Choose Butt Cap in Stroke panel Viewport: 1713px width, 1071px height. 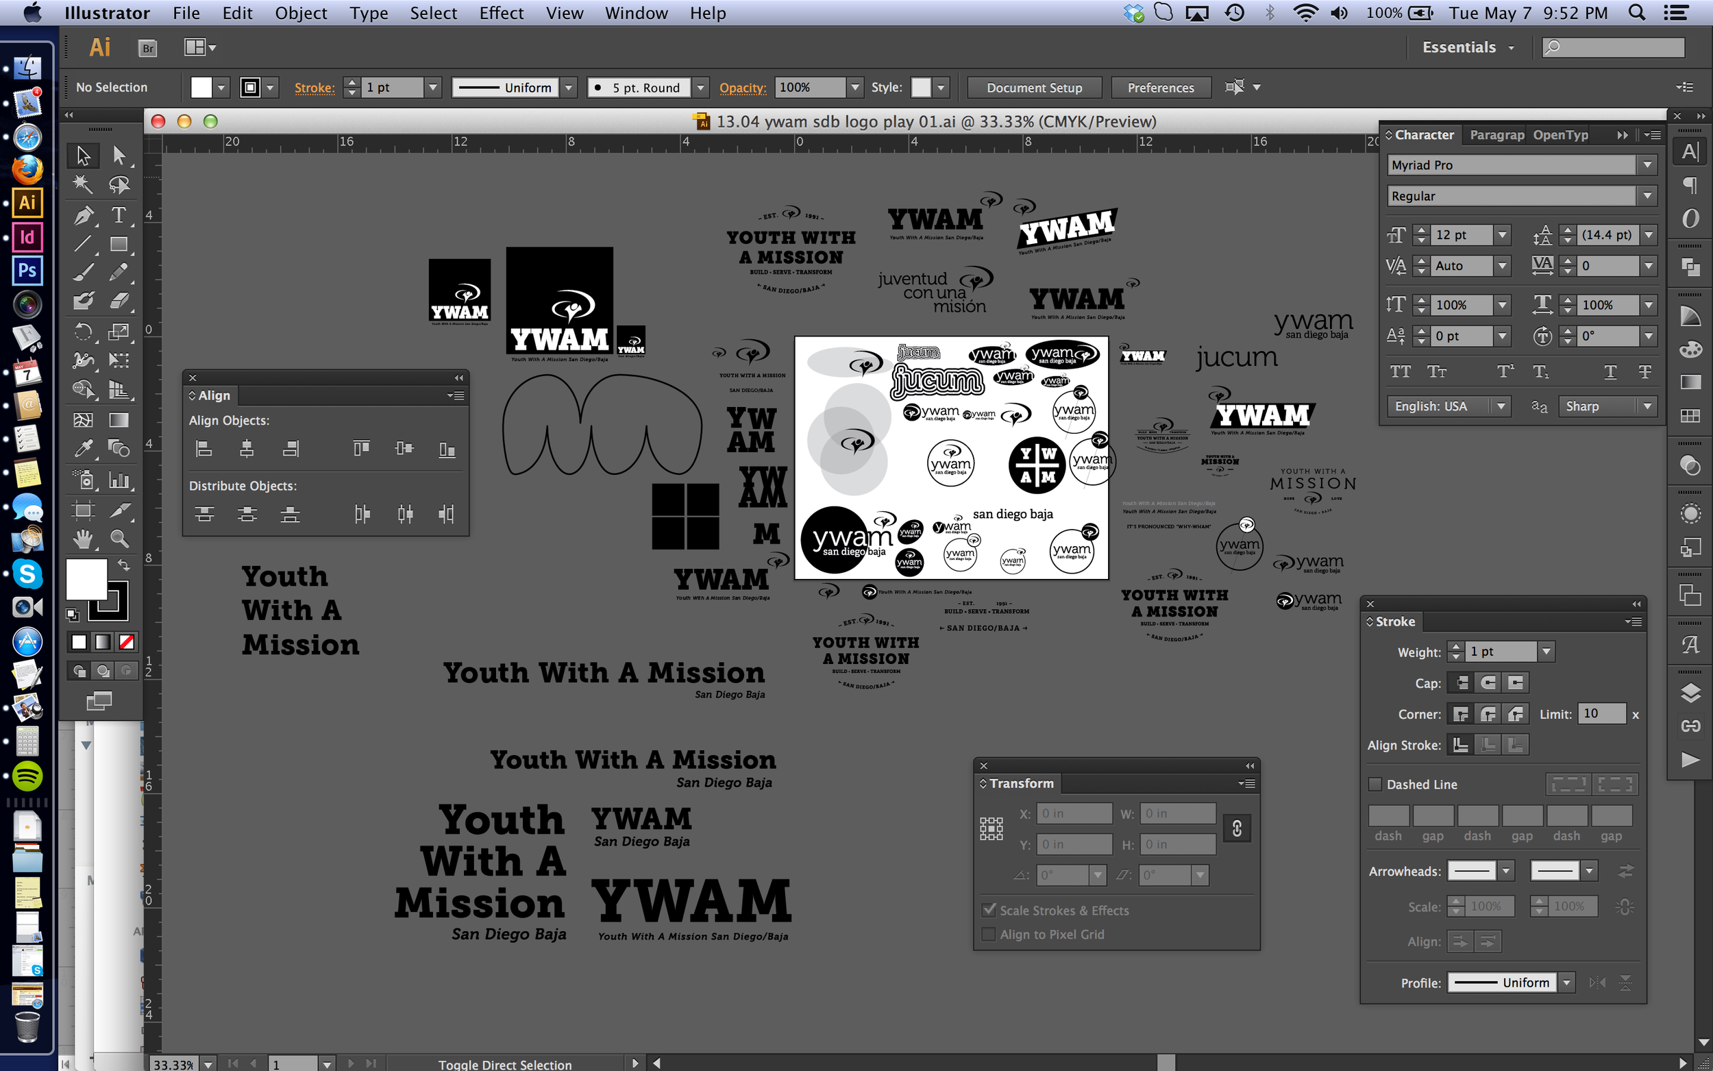(1461, 683)
